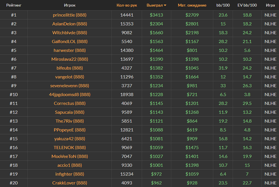The image size is (279, 187).
Task: Click bifeubs (888) player link
Action: click(70, 68)
